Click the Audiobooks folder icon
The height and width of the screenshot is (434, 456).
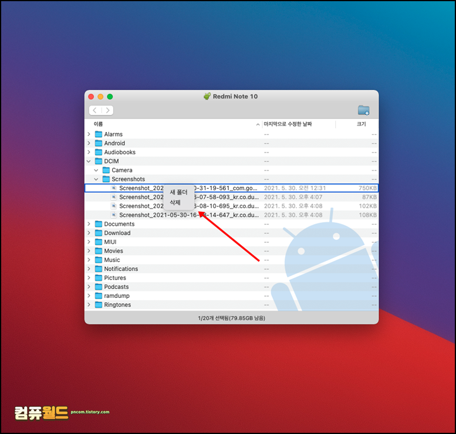click(99, 152)
